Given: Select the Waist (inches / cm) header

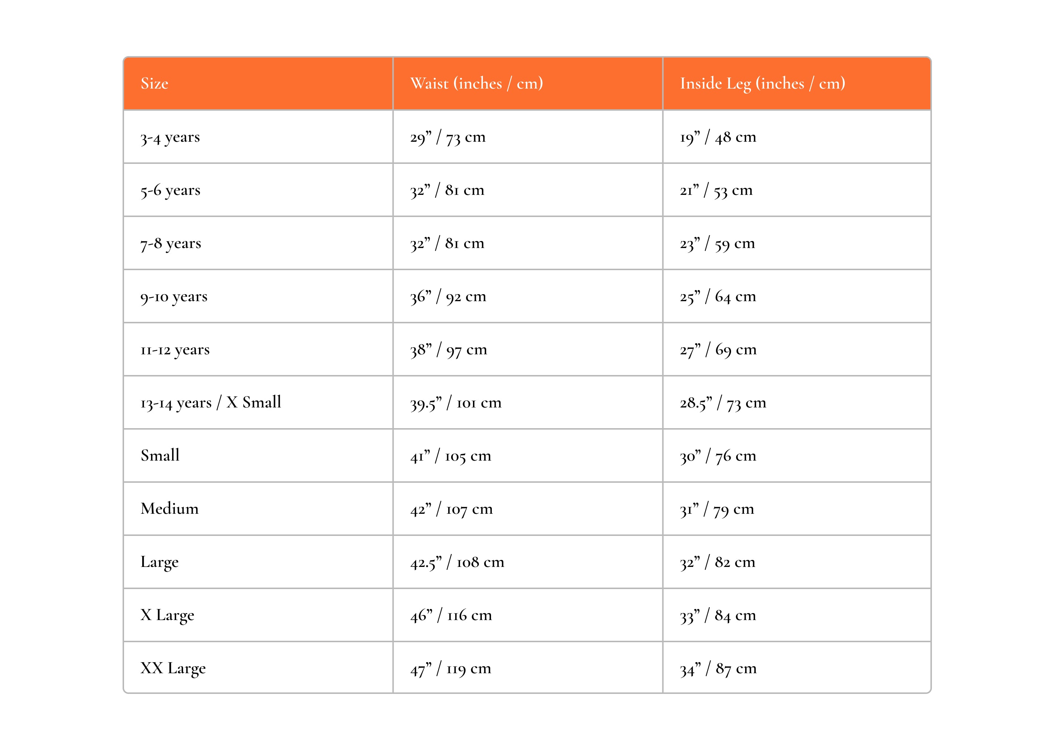Looking at the screenshot, I should pos(528,83).
